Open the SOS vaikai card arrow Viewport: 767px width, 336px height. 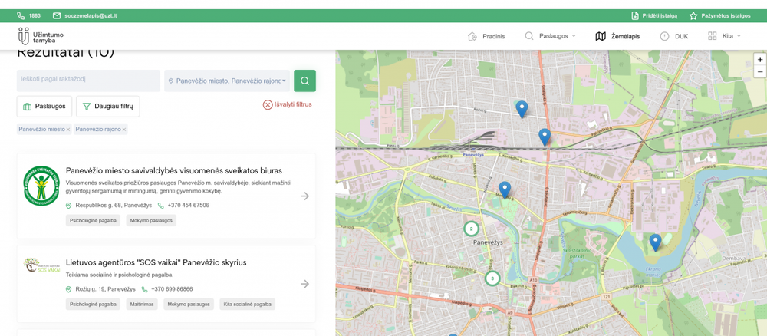304,284
